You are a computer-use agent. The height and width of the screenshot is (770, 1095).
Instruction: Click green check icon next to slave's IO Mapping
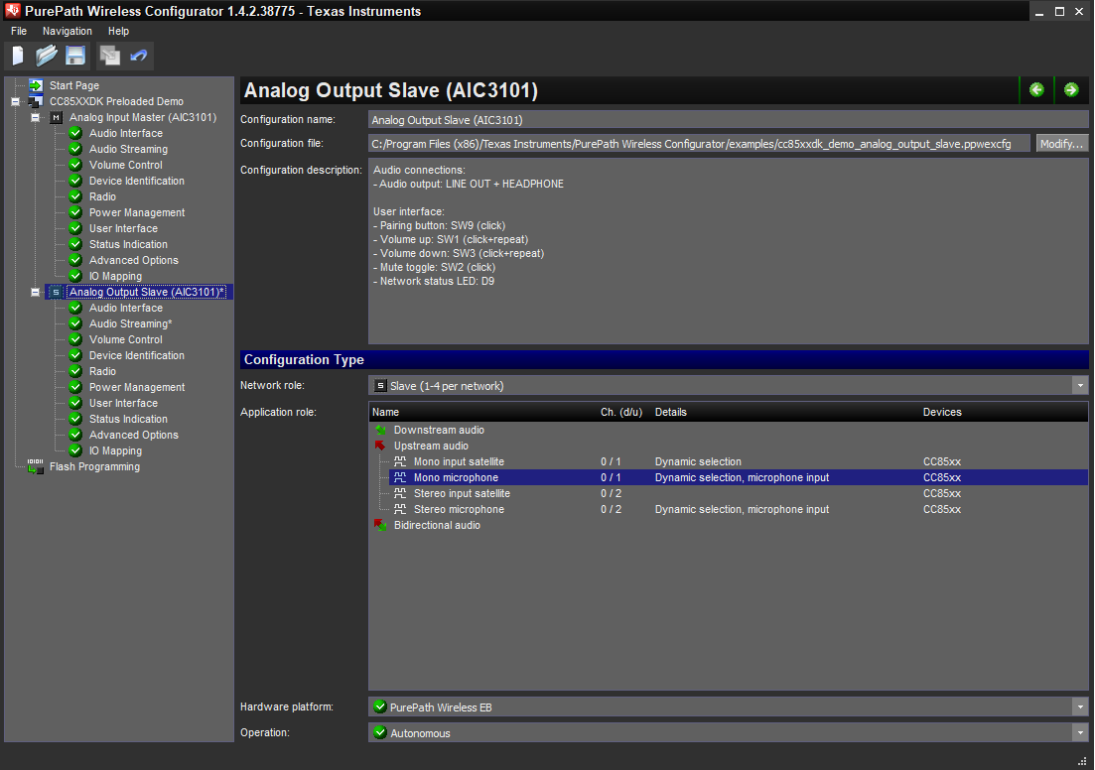click(75, 450)
